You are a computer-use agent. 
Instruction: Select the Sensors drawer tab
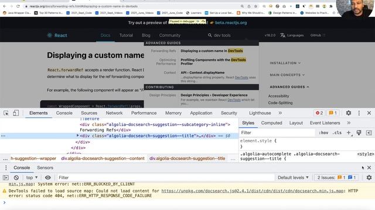pos(45,167)
